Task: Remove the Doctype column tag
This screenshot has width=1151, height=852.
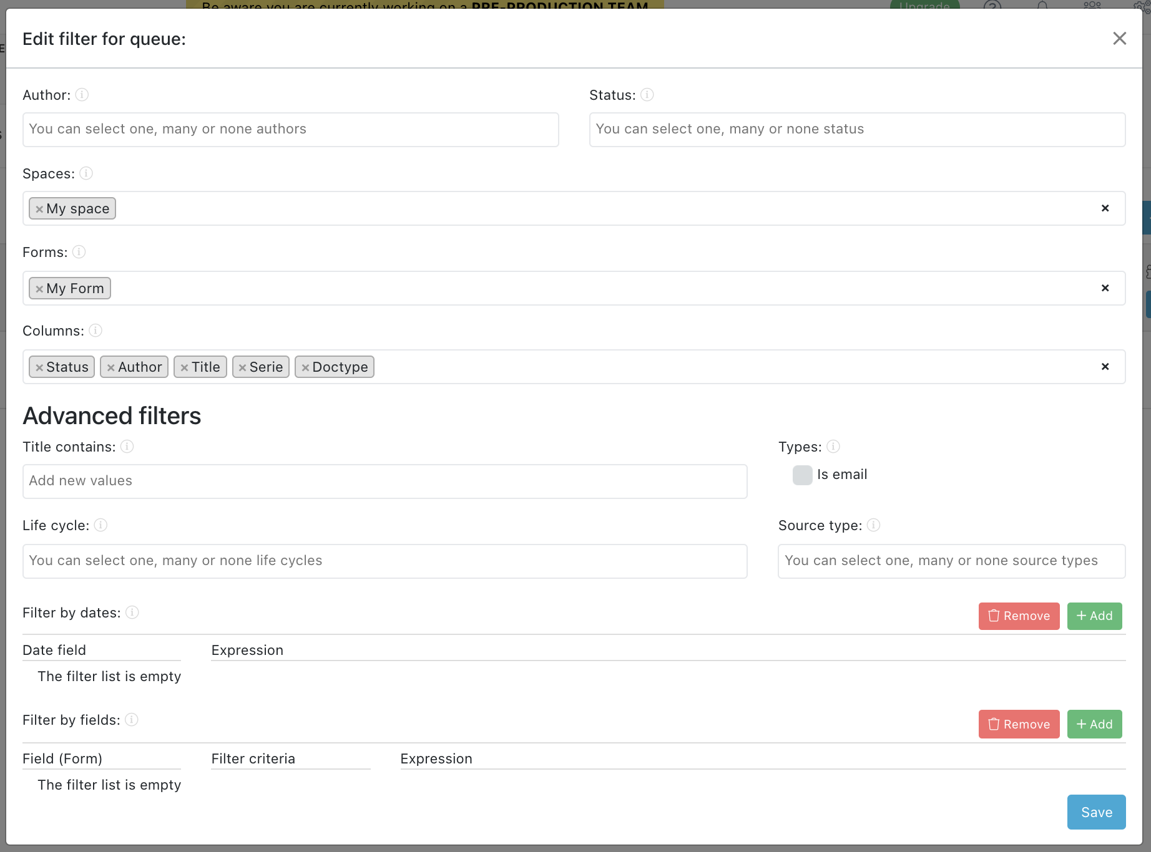Action: pos(305,367)
